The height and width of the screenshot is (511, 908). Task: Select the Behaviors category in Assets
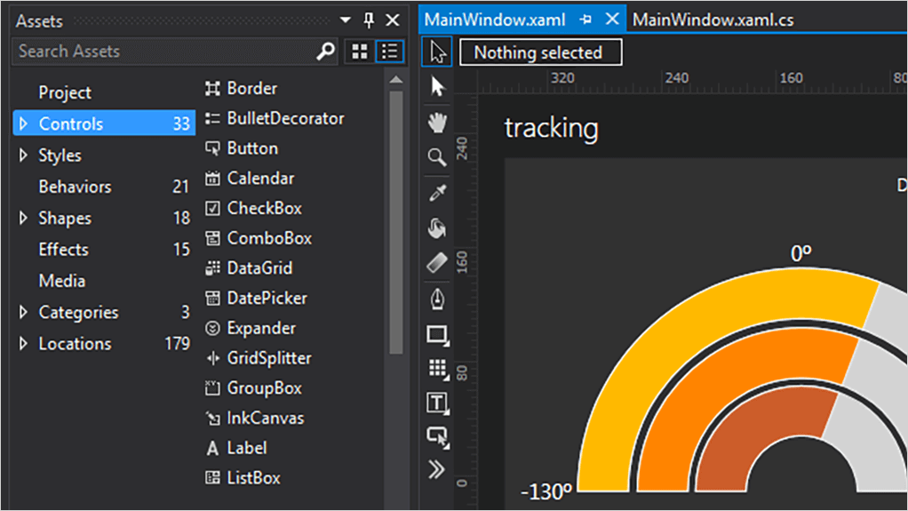click(75, 187)
